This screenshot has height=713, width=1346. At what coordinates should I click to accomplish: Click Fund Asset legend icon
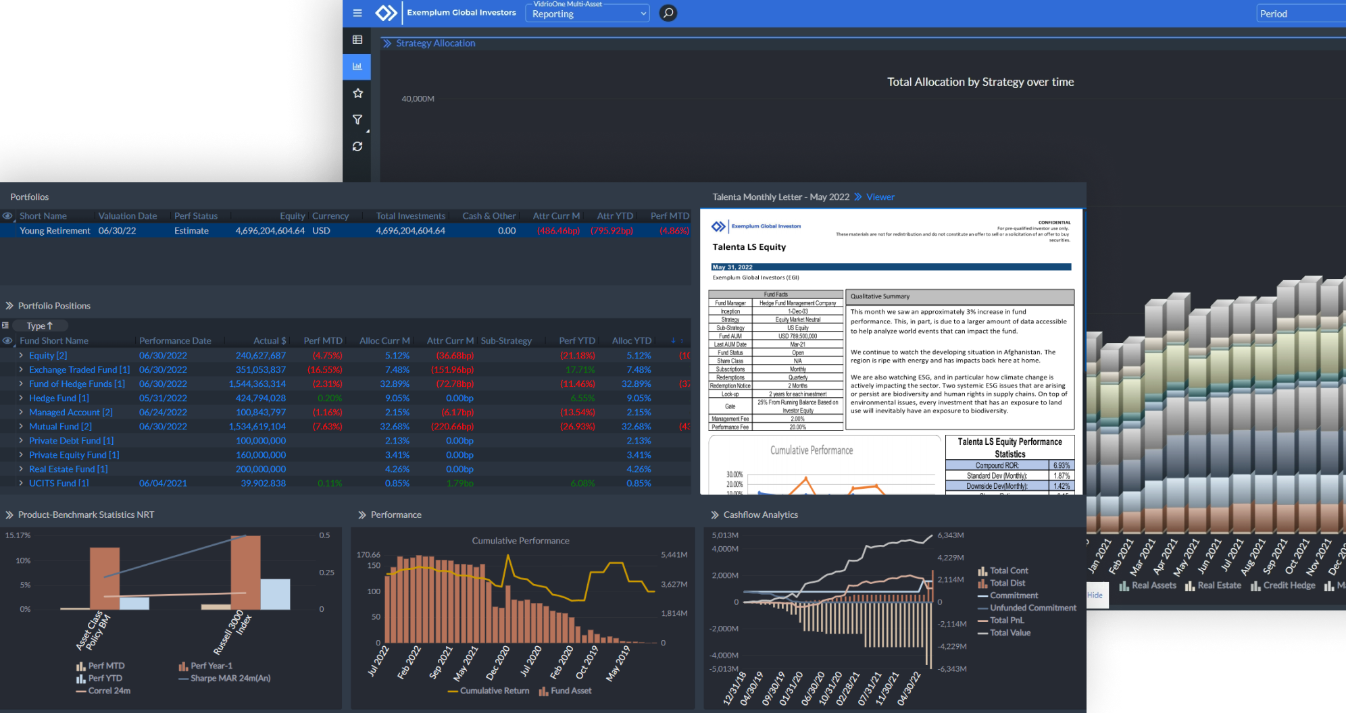pos(543,691)
